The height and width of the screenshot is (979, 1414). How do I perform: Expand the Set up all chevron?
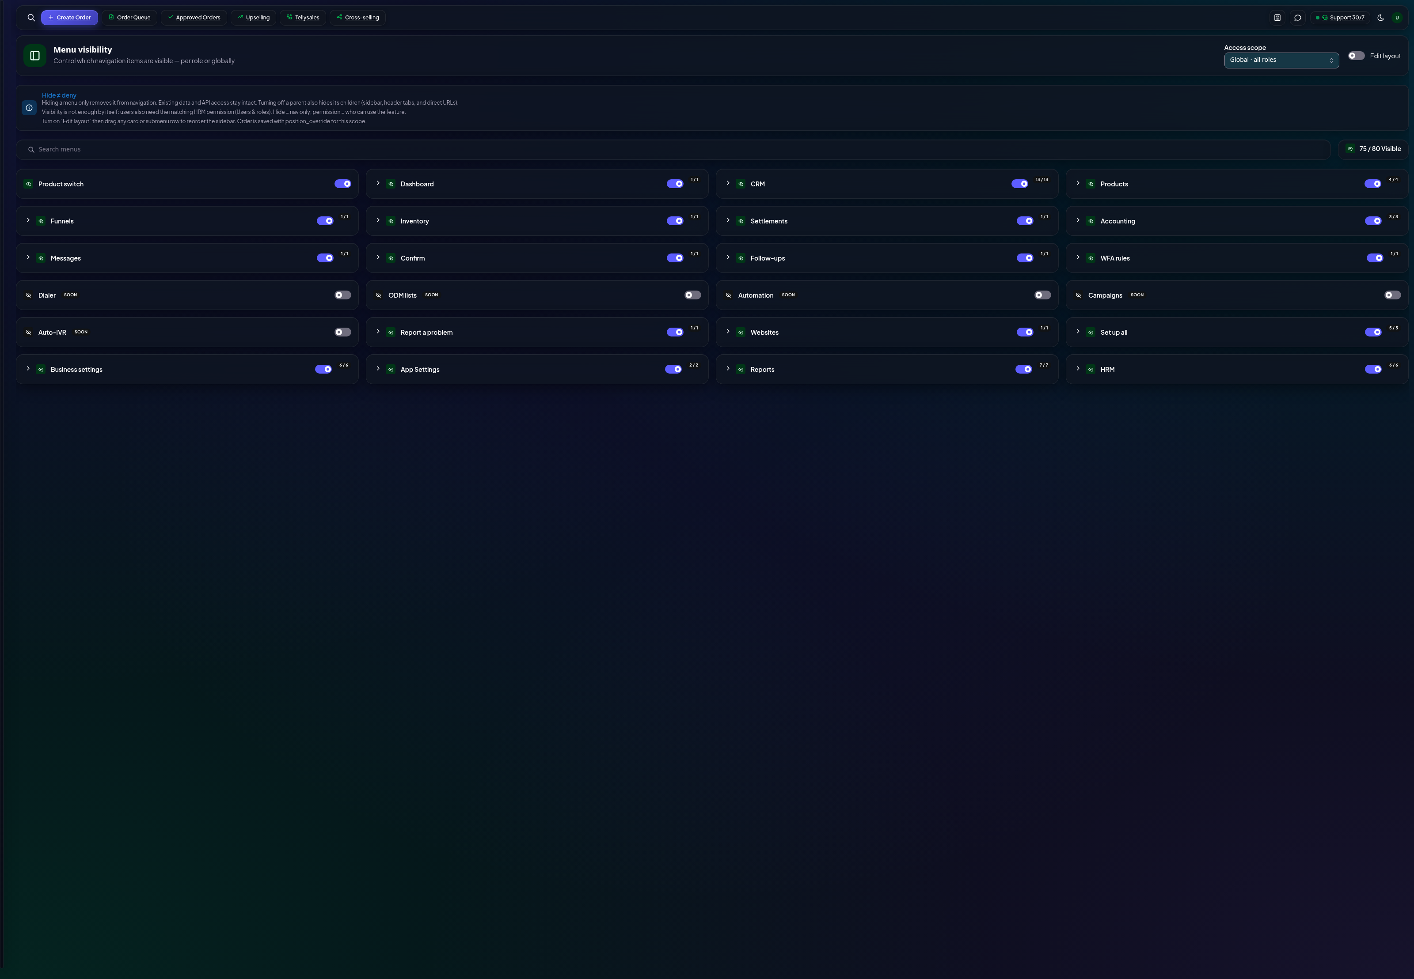tap(1078, 331)
